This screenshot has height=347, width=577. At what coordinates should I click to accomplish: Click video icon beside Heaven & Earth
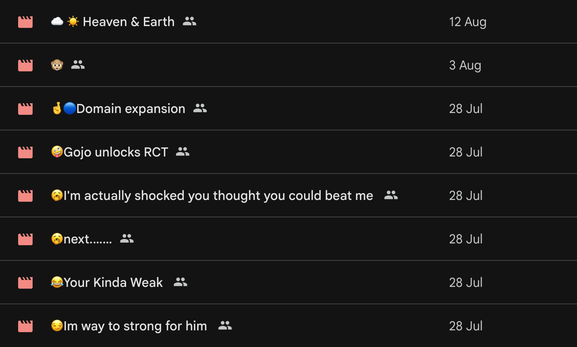click(x=25, y=22)
